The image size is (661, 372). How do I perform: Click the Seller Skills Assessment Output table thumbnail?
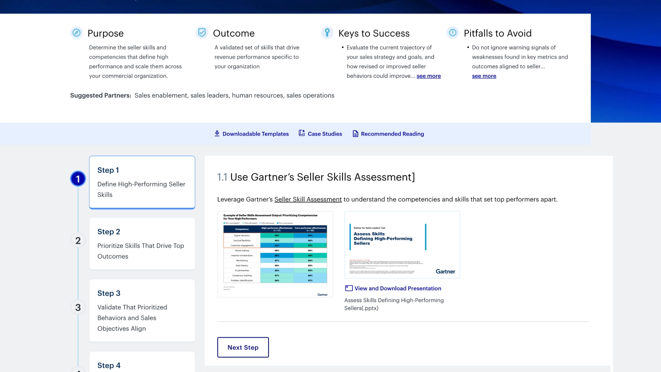[275, 254]
